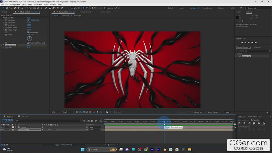Image resolution: width=272 pixels, height=153 pixels.
Task: Toggle Slider property stopwatch
Action: (x=6, y=48)
